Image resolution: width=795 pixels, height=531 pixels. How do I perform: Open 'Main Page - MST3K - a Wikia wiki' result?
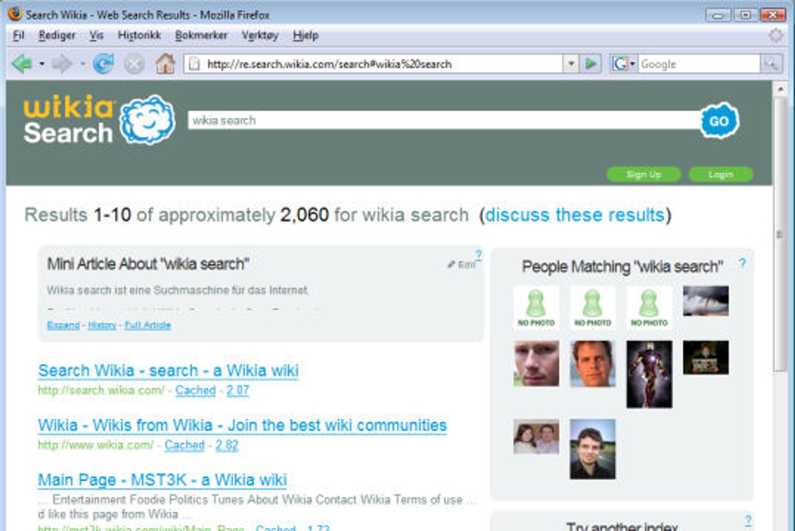162,480
